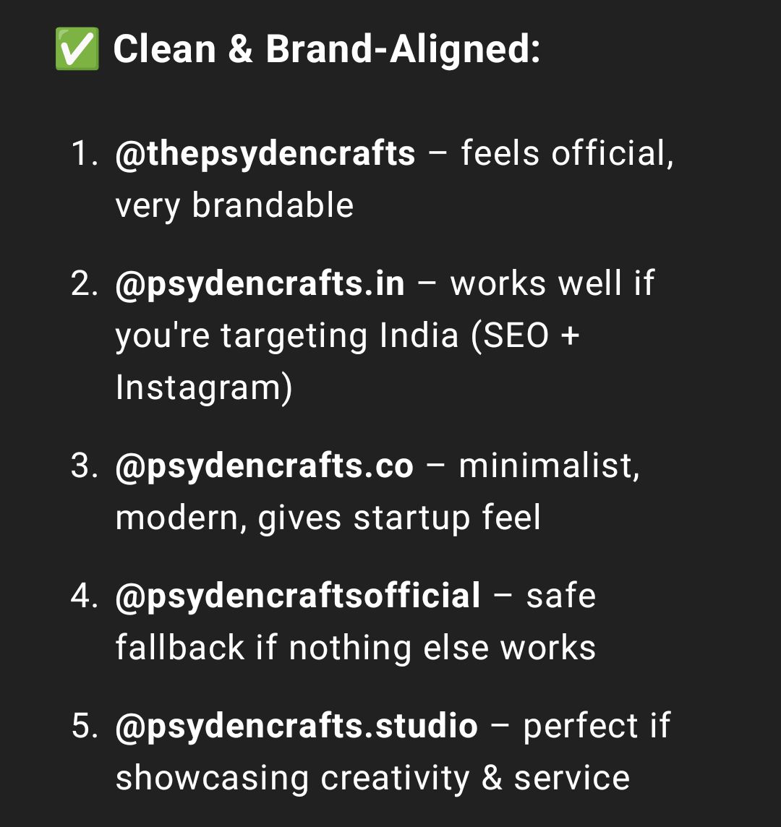Open the @psydencrafts.studio handle
Viewport: 781px width, 827px height.
pos(296,726)
